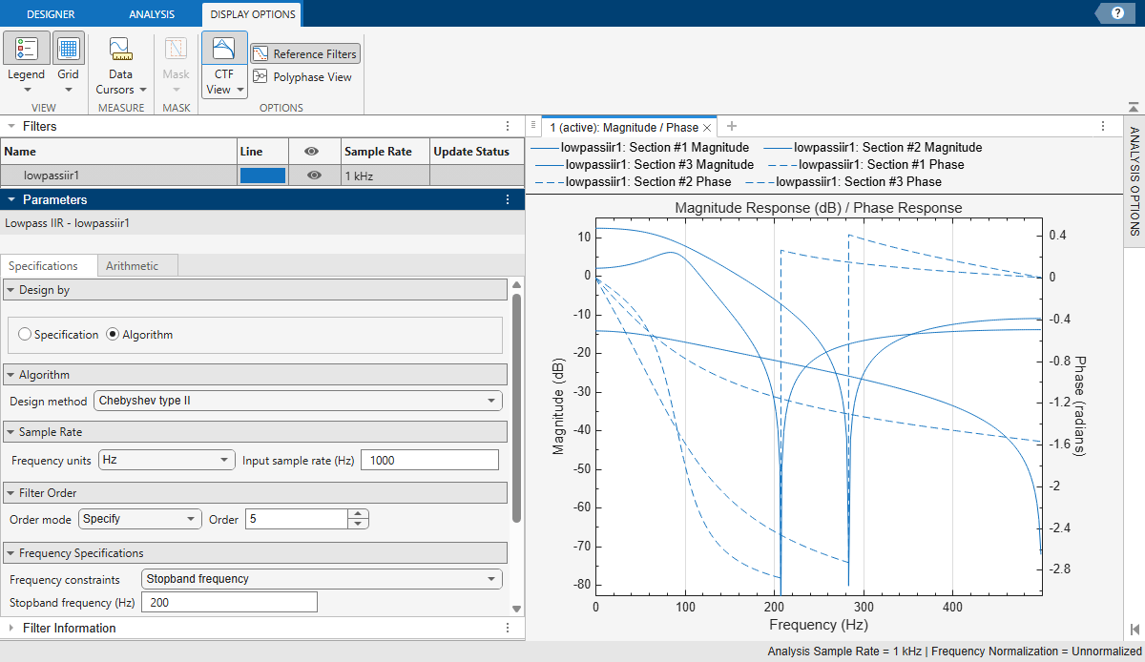Open the Filter Information options menu
The image size is (1145, 662).
pos(509,628)
